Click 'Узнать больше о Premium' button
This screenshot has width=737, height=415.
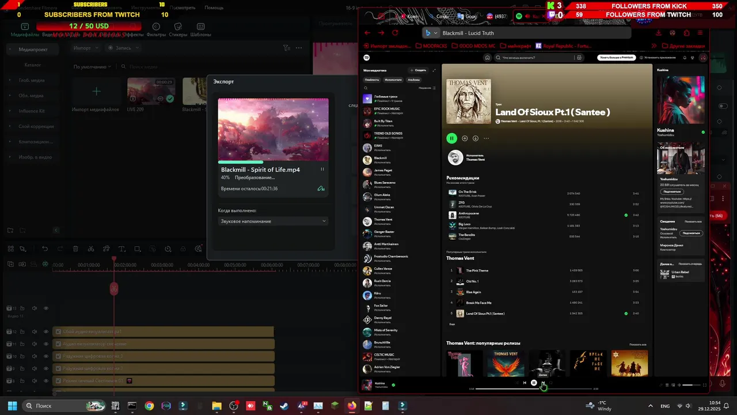coord(616,58)
